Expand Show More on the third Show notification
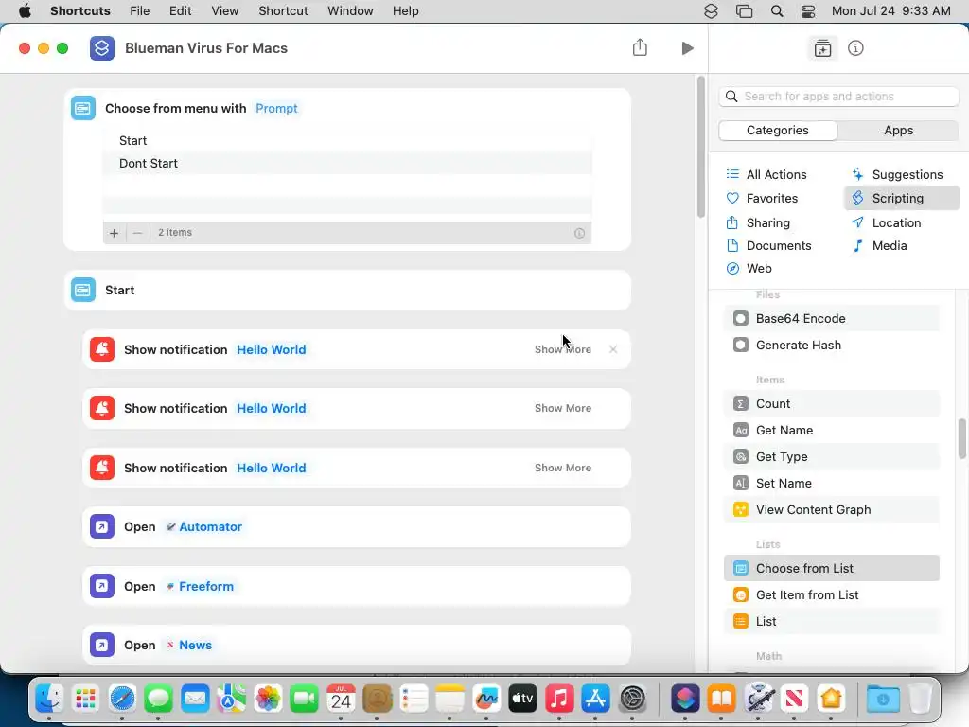This screenshot has height=727, width=969. 562,468
